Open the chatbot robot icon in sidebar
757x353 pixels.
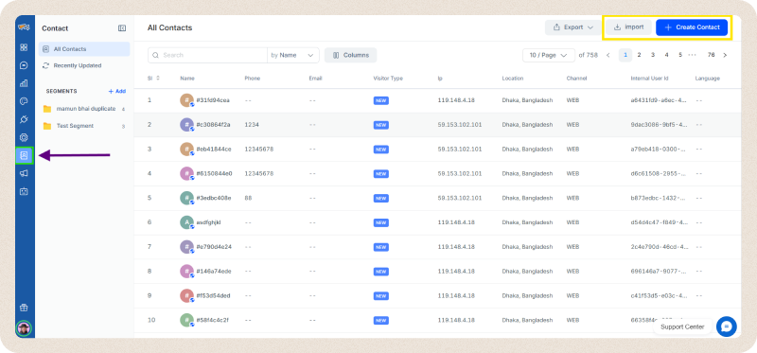(x=23, y=192)
